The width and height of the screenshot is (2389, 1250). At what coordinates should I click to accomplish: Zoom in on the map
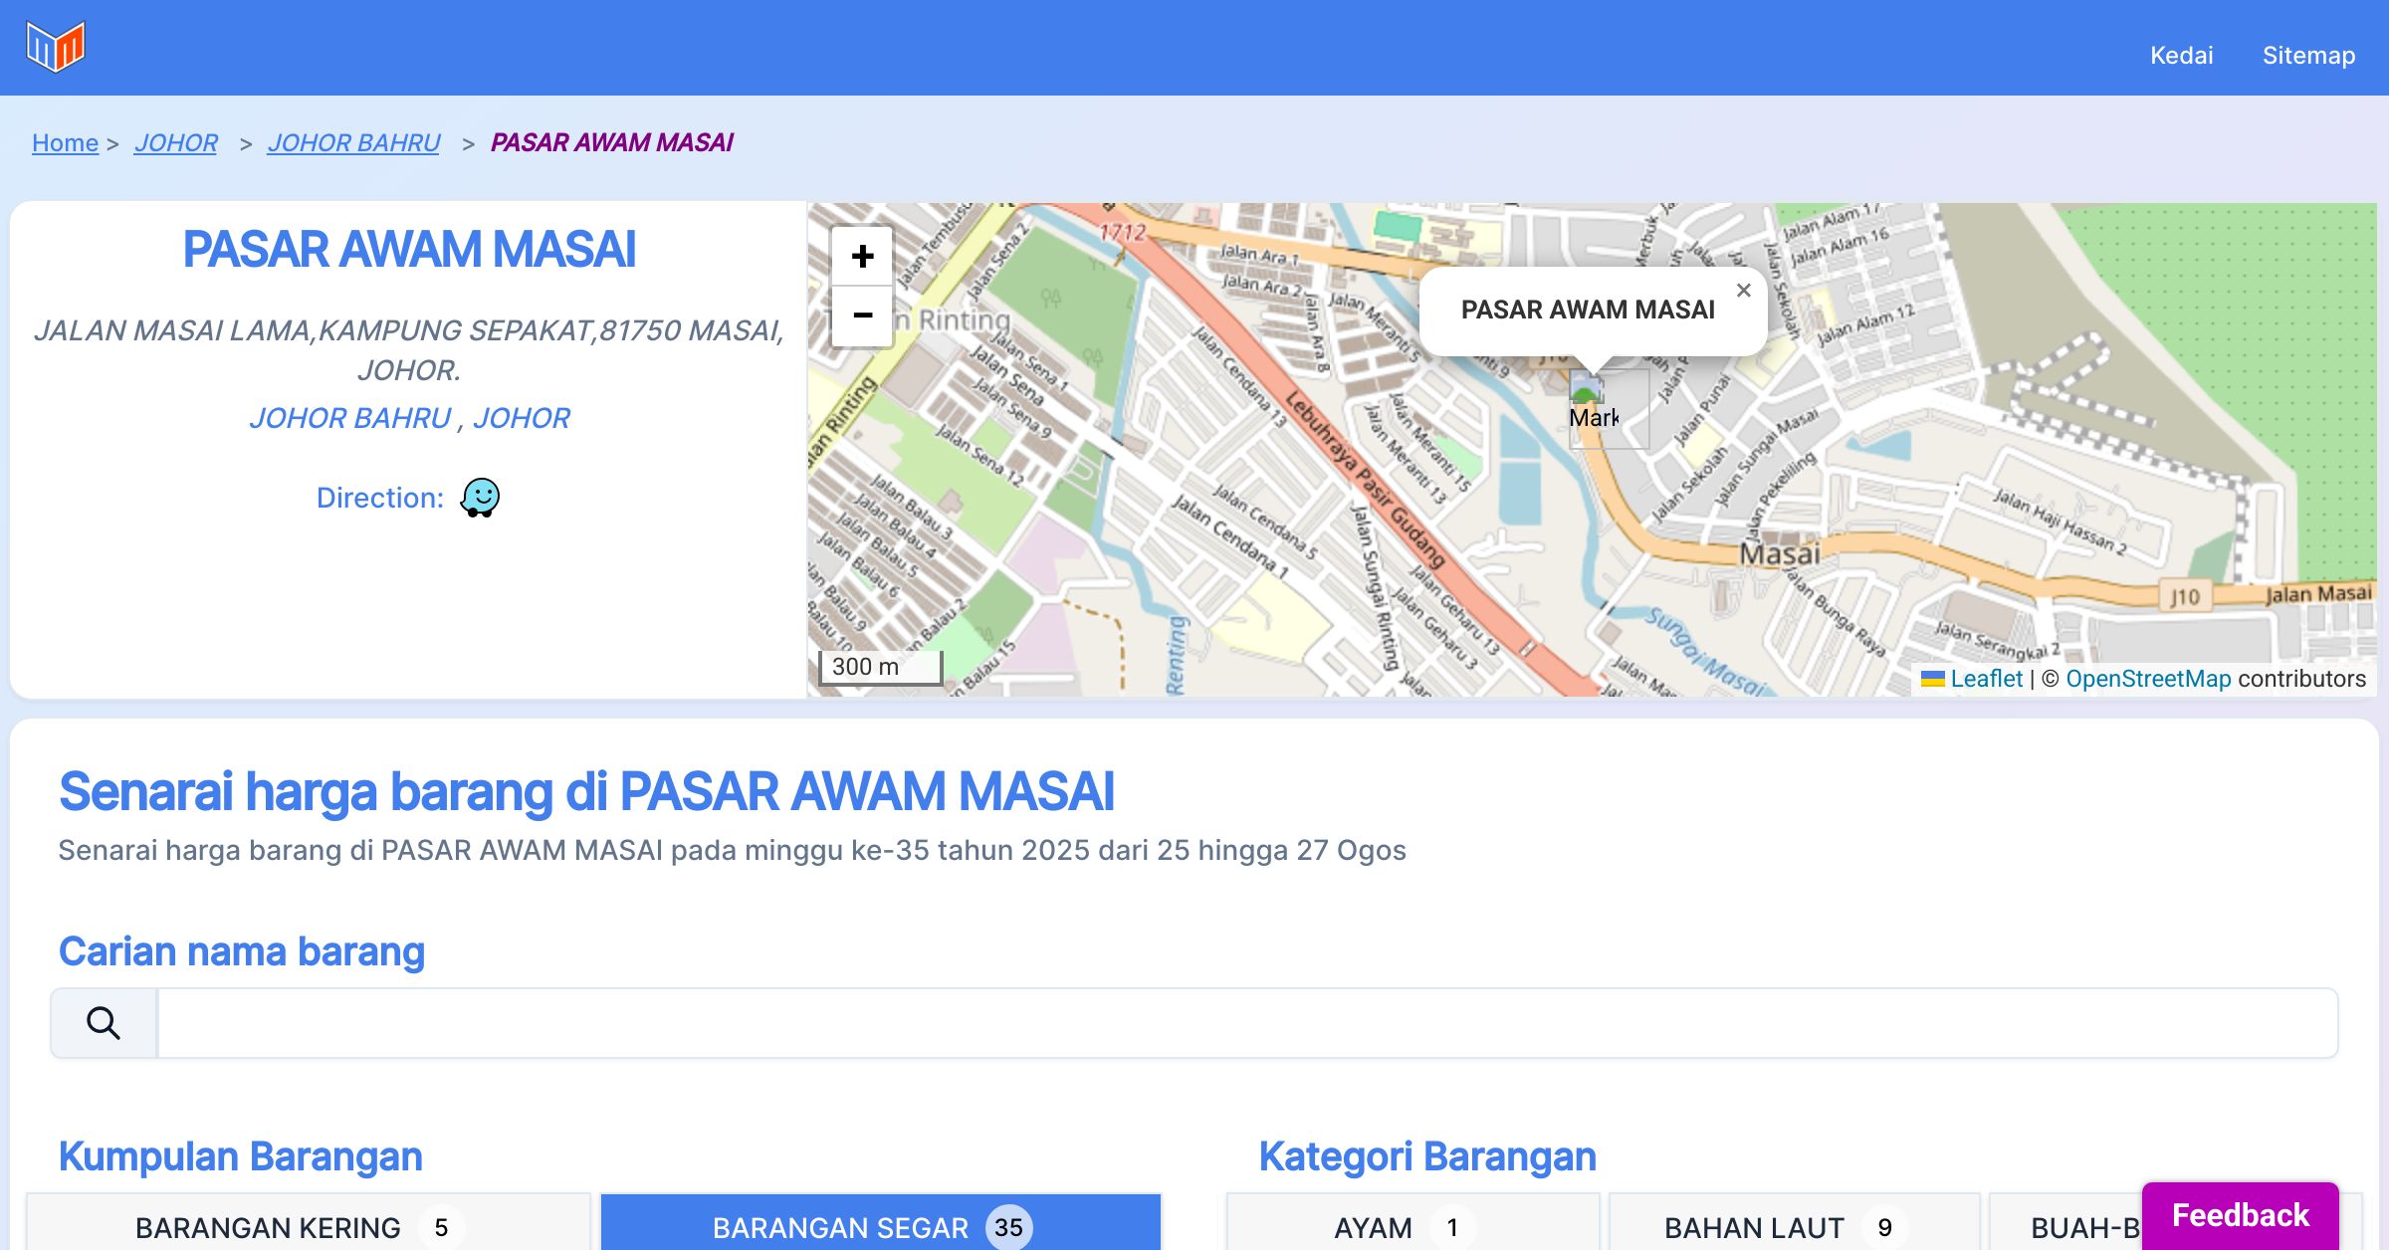tap(862, 257)
